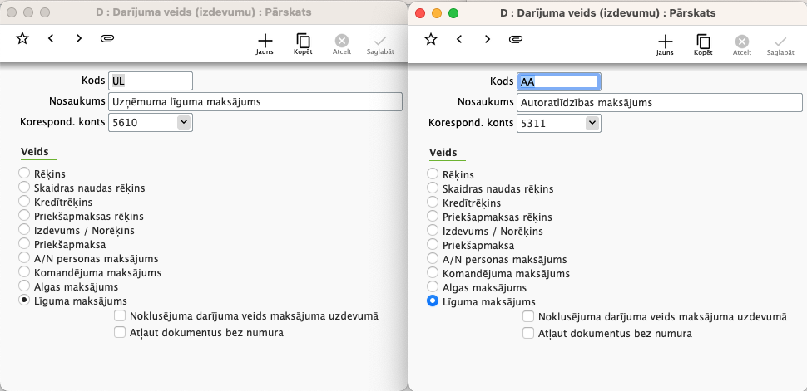Screen dimensions: 807x391
Task: Select Kredītrēķins radio in right window
Action: click(433, 202)
